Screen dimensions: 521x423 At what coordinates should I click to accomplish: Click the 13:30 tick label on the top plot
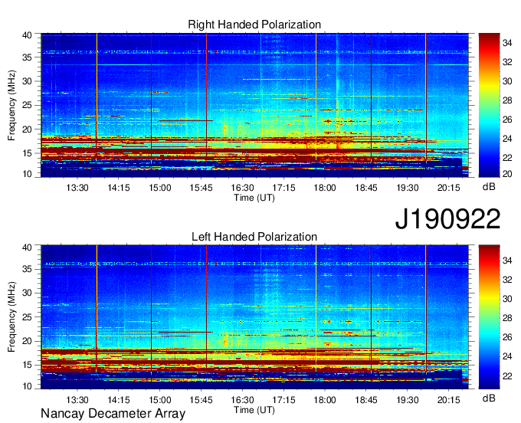[x=77, y=188]
